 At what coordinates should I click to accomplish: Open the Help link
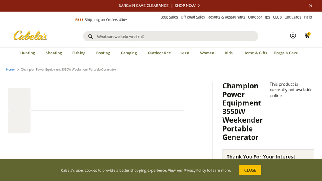coord(308,17)
